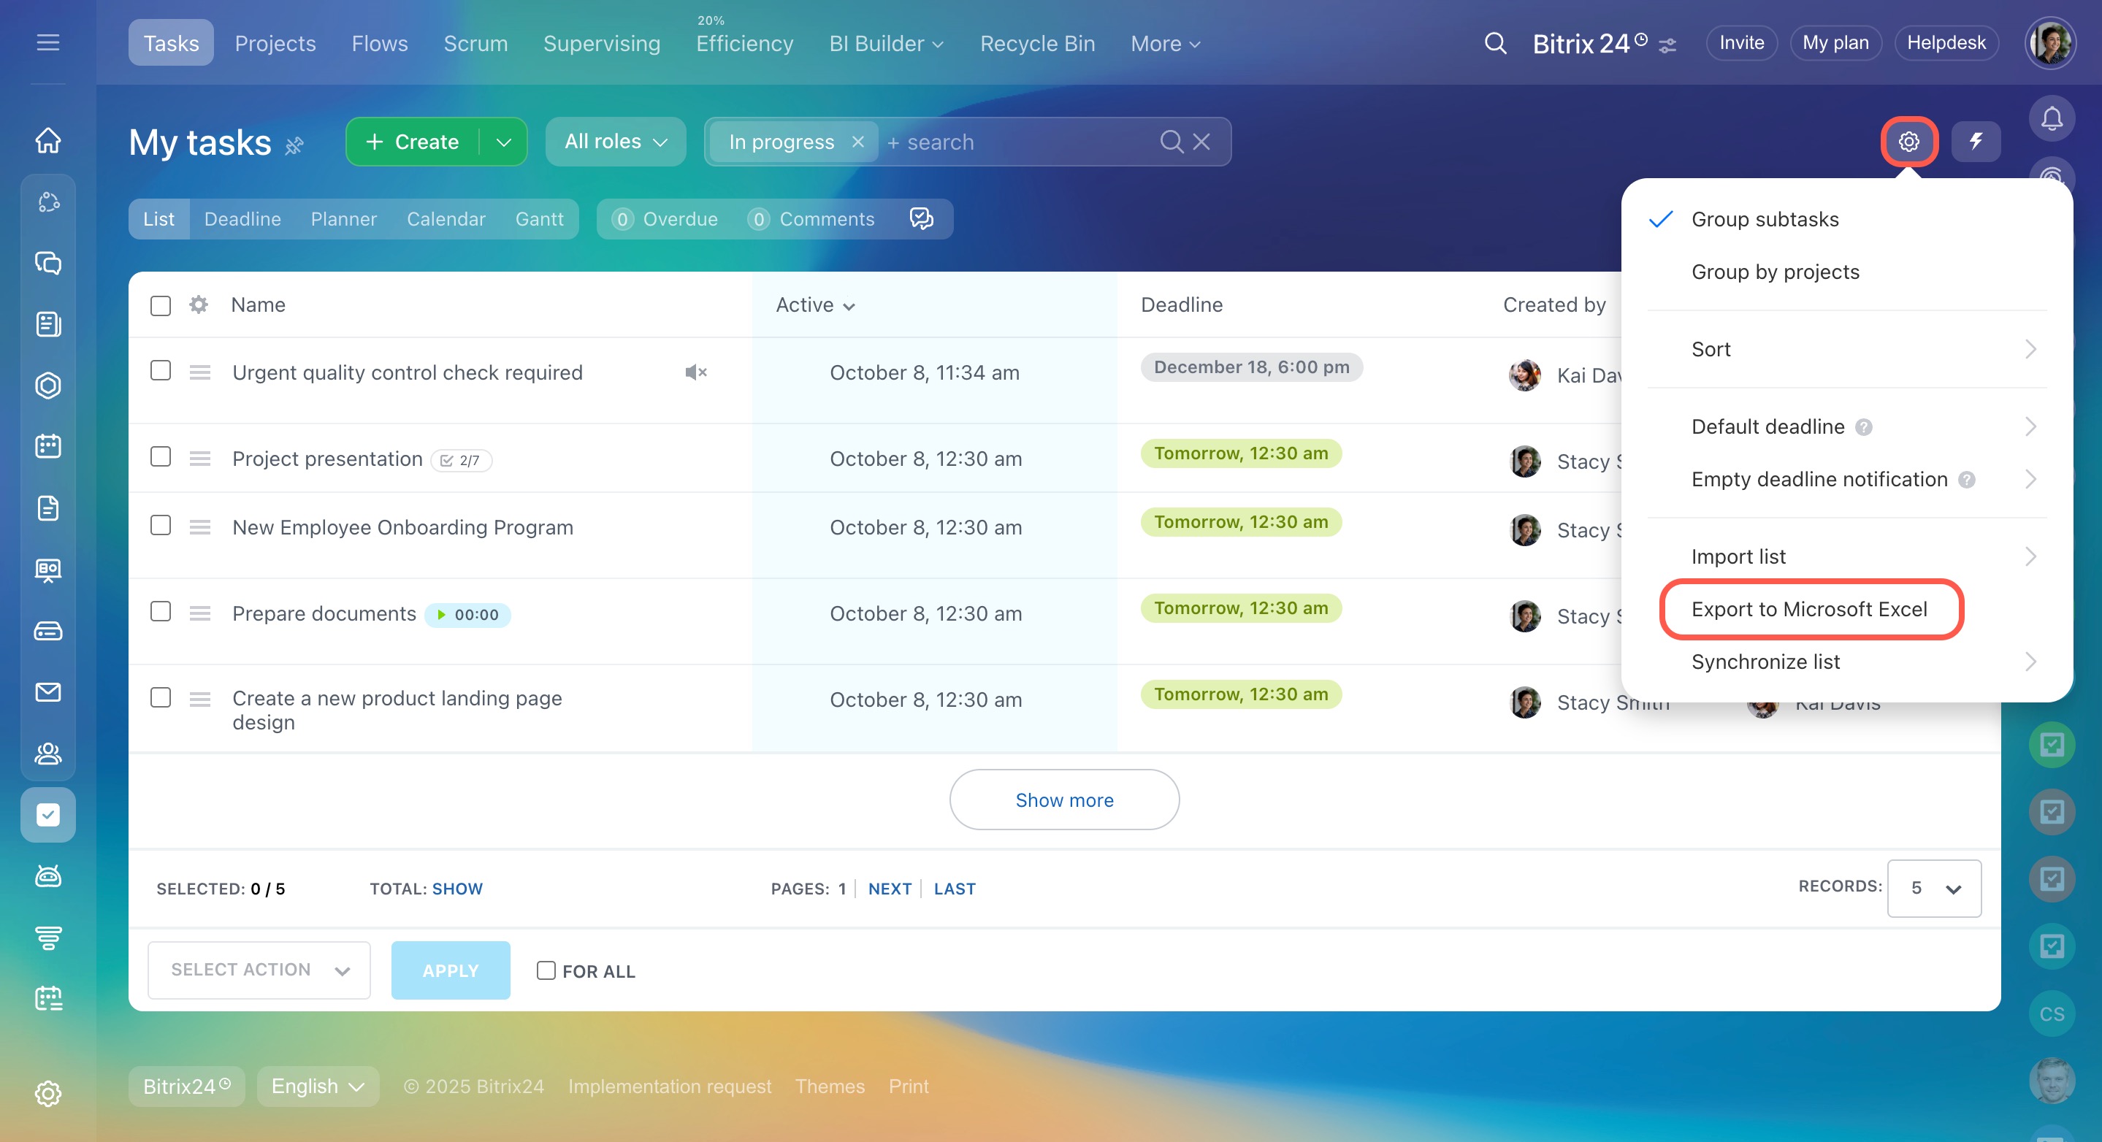Click the muted speaker icon on urgent task
This screenshot has height=1142, width=2102.
(x=695, y=373)
